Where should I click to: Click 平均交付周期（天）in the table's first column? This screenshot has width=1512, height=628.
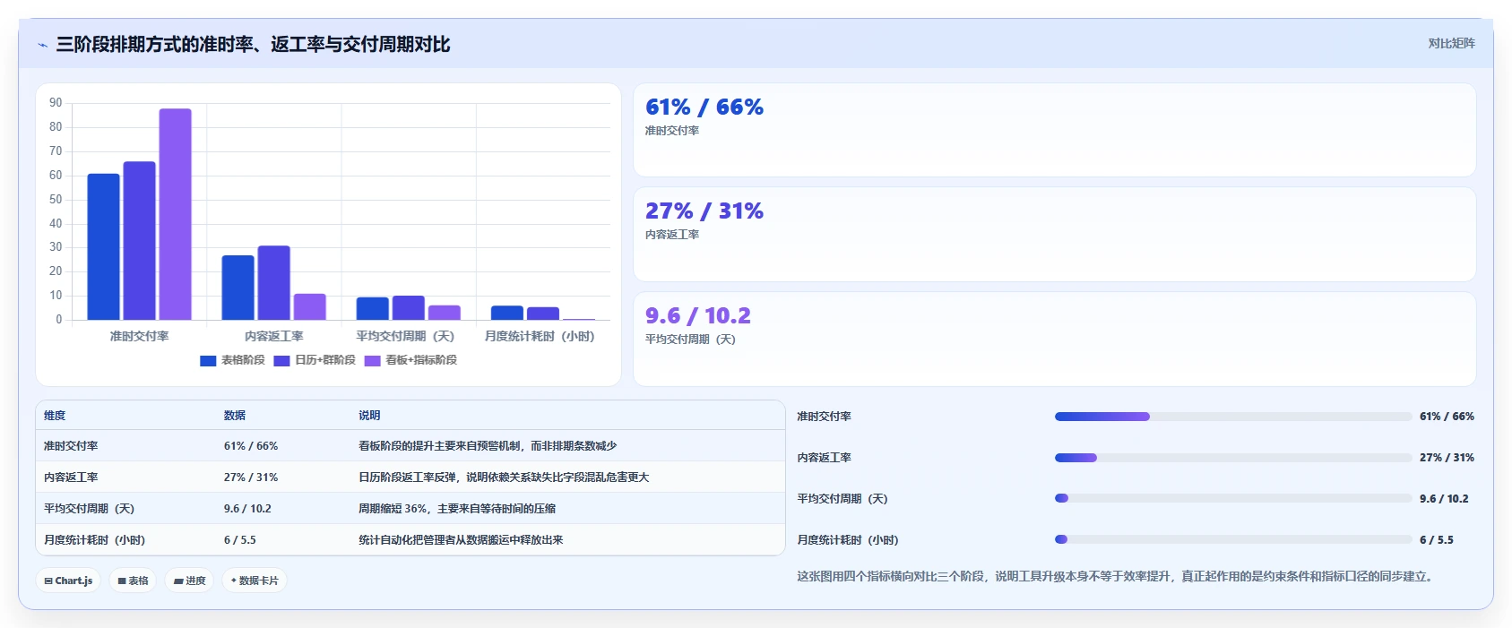pyautogui.click(x=89, y=509)
